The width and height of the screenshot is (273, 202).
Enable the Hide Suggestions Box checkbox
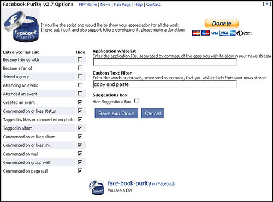tap(136, 101)
